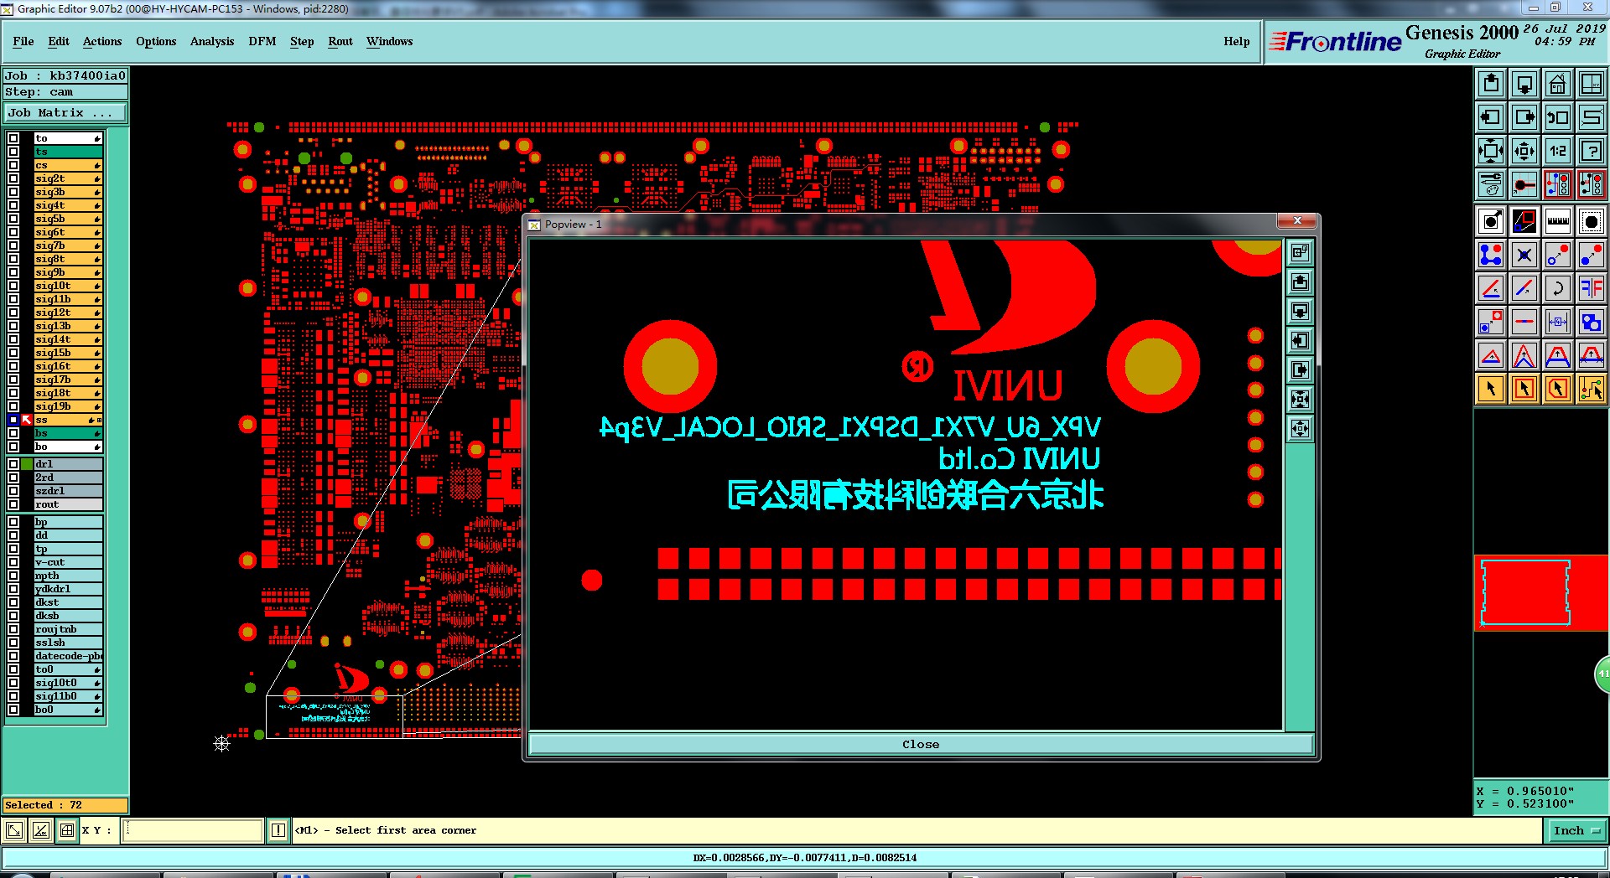Click the dimension between lines icon
This screenshot has height=878, width=1610.
point(1558,322)
